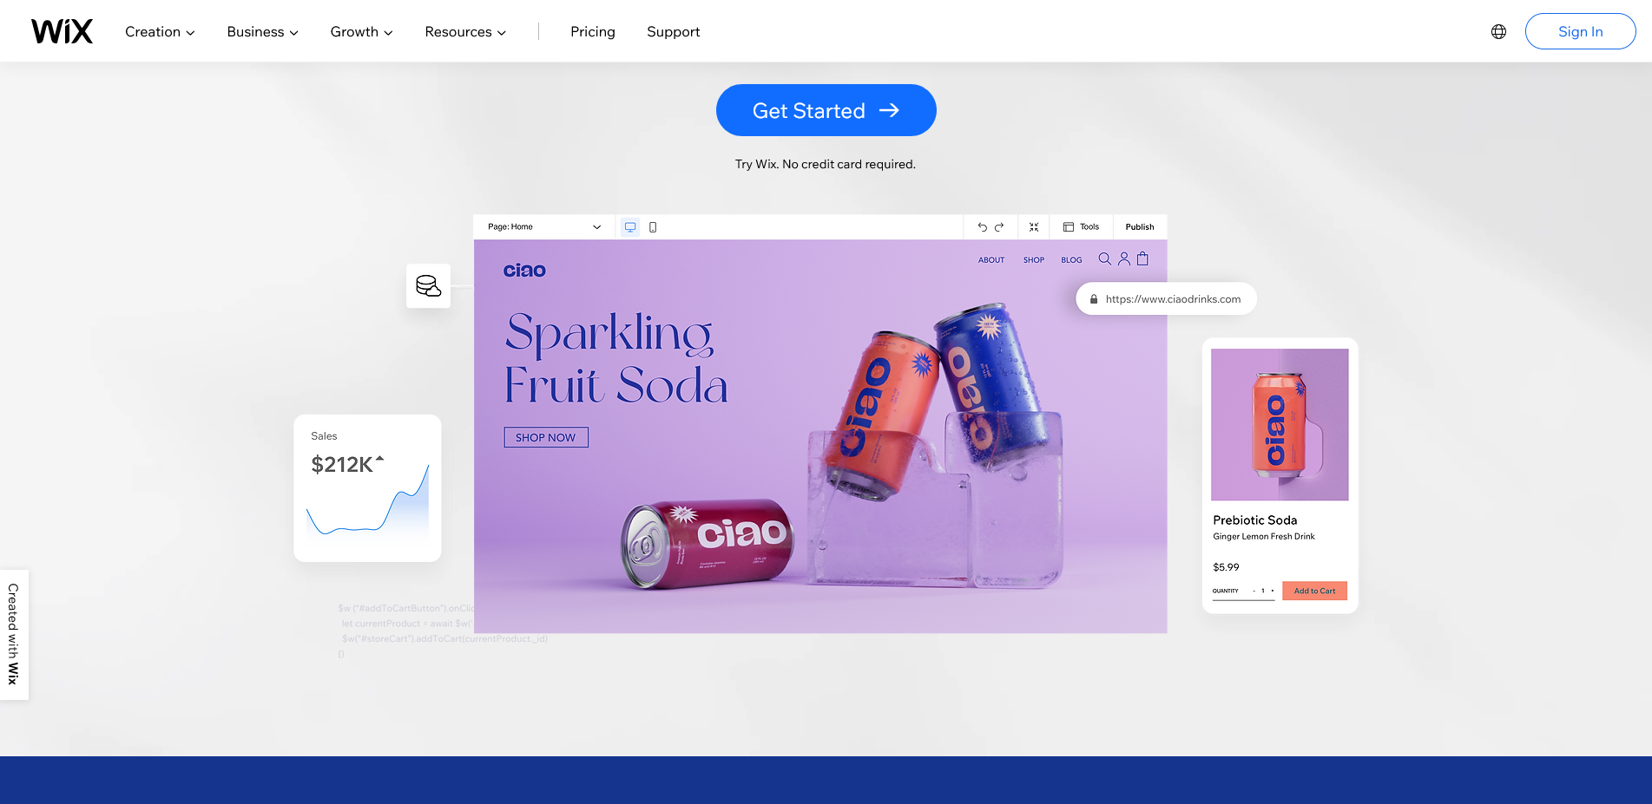Viewport: 1652px width, 804px height.
Task: Open the language globe icon
Action: point(1498,31)
